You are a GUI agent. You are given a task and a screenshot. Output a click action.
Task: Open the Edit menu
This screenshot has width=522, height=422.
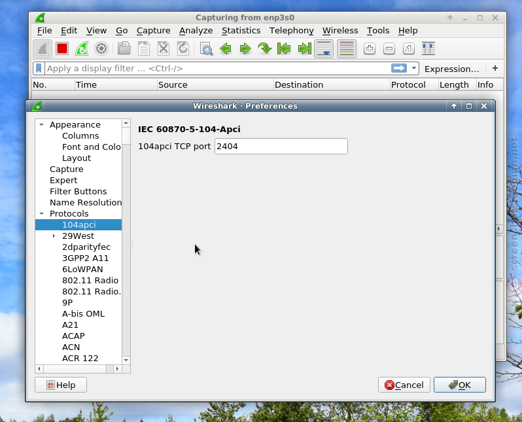[69, 31]
